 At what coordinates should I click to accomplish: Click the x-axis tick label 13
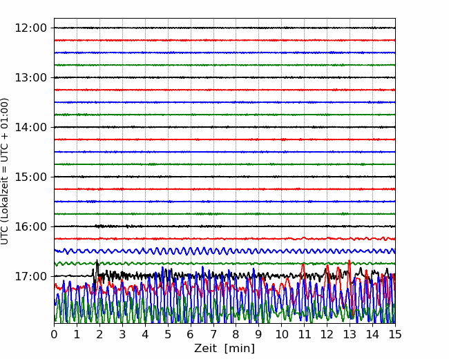click(x=350, y=334)
